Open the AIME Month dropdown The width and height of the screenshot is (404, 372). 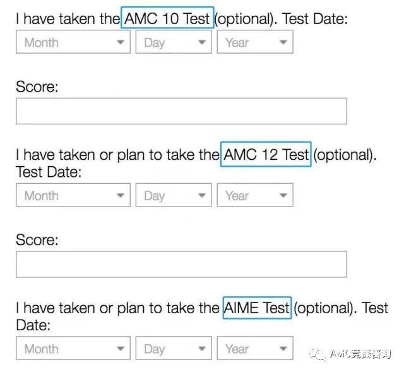73,348
